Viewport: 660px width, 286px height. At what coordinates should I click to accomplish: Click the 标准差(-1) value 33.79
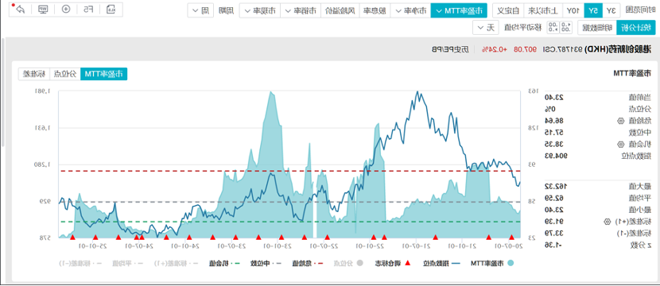pyautogui.click(x=555, y=233)
